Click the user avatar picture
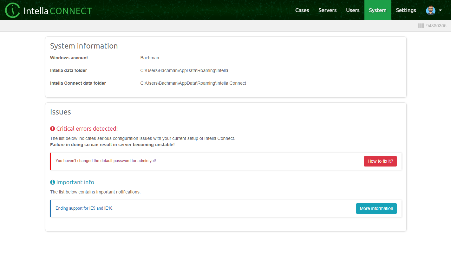451x255 pixels. (430, 10)
